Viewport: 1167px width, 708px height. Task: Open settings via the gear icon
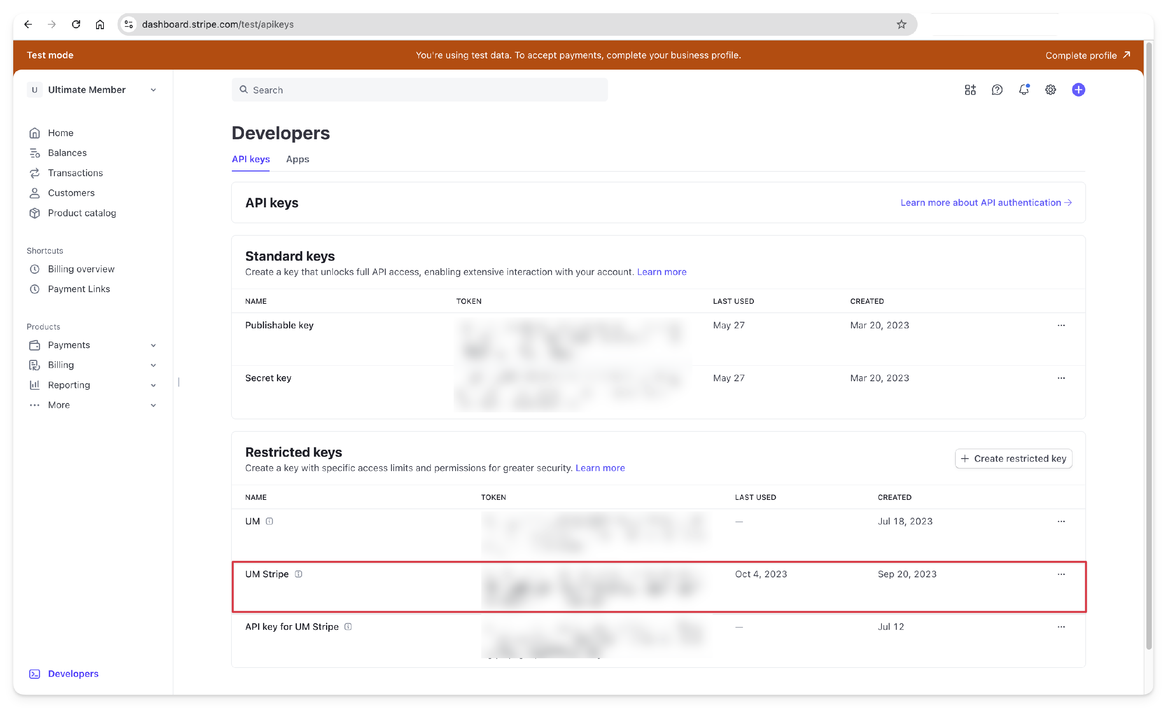click(1050, 89)
